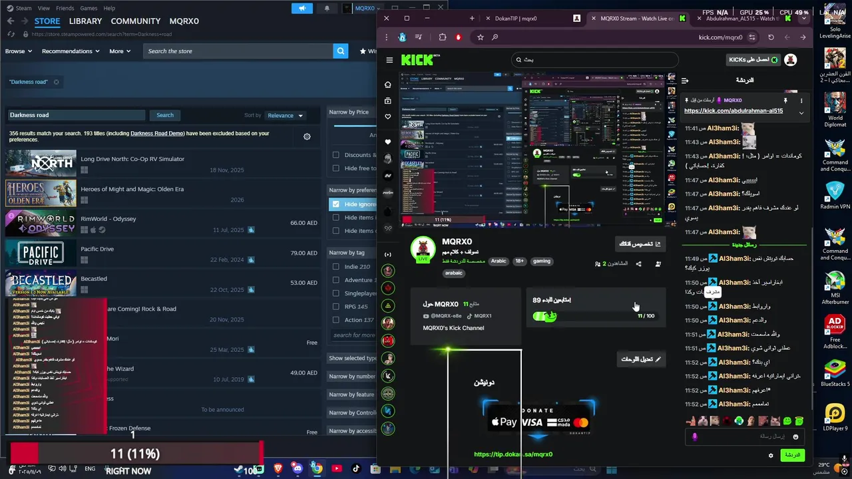Go back using Steam's back arrow

tap(10, 21)
